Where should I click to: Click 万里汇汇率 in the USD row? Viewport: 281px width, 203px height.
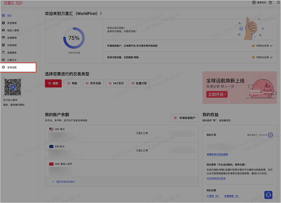(x=142, y=133)
